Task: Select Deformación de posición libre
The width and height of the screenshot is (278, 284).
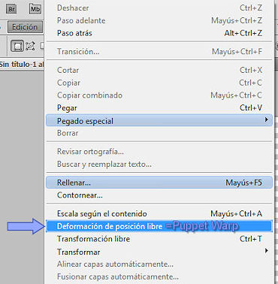Action: (x=159, y=226)
